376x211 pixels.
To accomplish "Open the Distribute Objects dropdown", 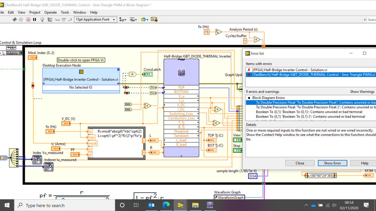I will click(x=133, y=20).
